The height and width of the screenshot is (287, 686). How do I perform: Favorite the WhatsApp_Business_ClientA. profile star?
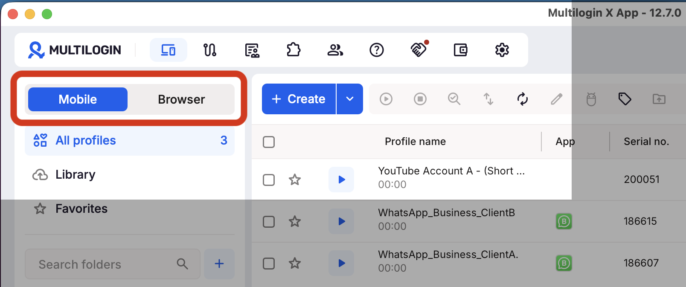(295, 263)
